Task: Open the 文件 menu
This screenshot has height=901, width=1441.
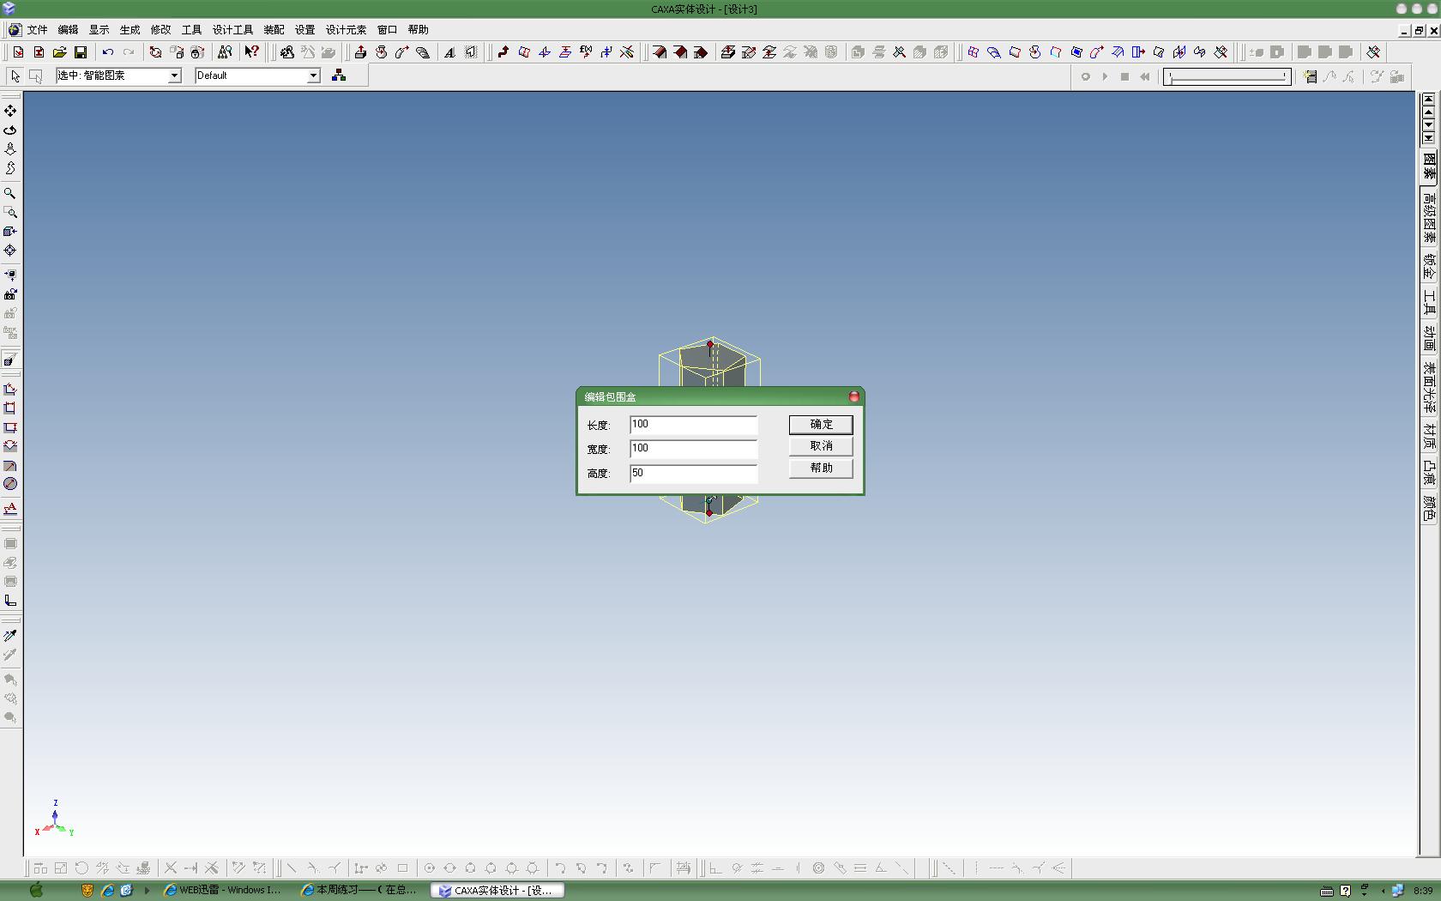Action: coord(37,30)
